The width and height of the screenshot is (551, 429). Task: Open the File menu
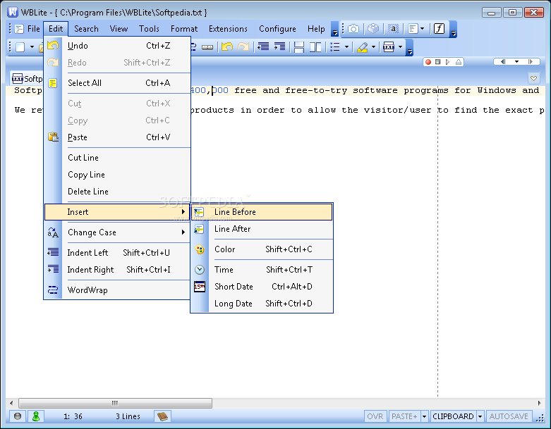34,29
